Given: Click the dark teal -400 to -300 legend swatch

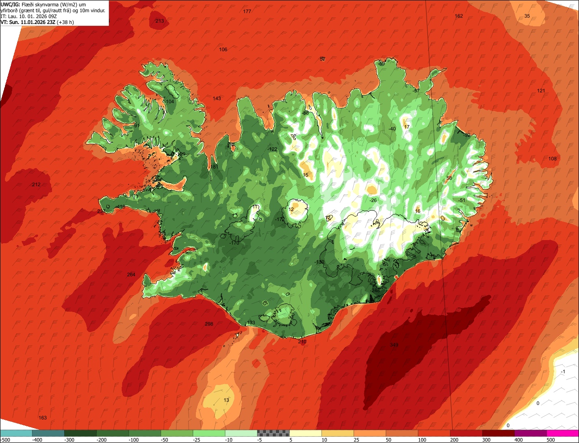Looking at the screenshot, I should pos(48,433).
